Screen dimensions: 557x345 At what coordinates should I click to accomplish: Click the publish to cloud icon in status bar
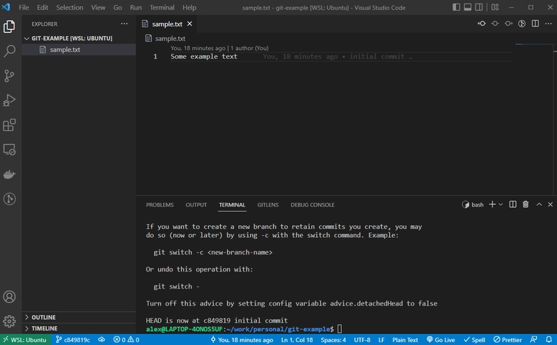pos(102,339)
